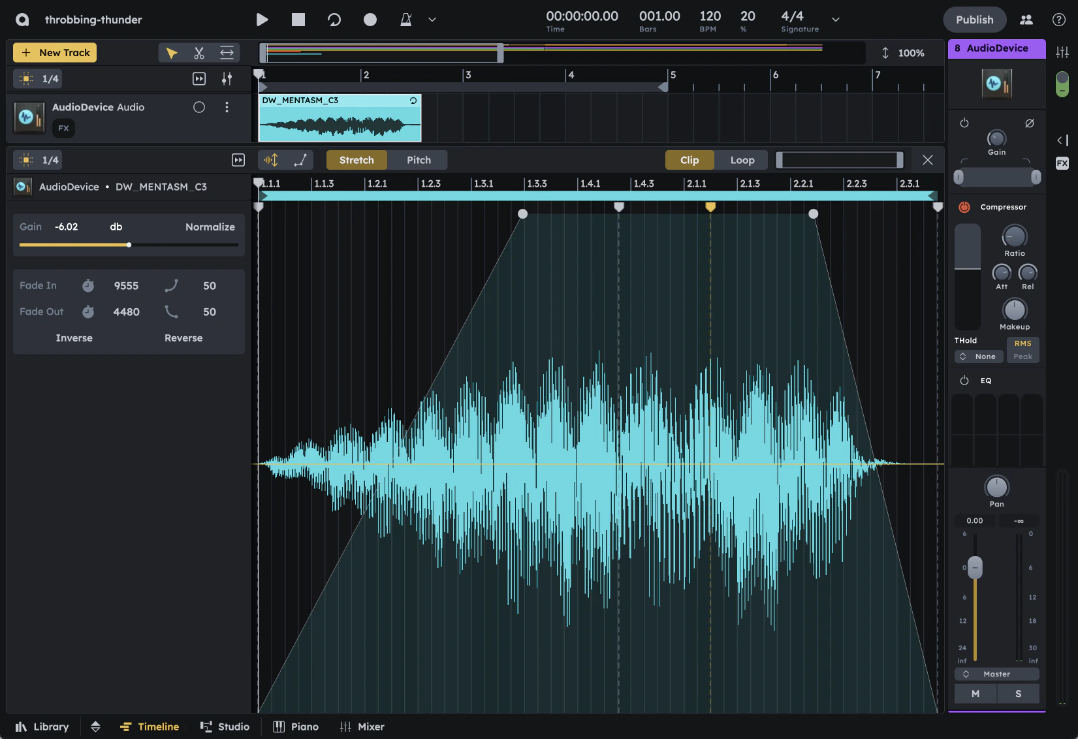This screenshot has height=739, width=1078.
Task: Click the Gain slider handle
Action: coord(129,245)
